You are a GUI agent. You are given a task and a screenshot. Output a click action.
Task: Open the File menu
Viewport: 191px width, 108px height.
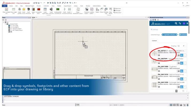point(5,6)
